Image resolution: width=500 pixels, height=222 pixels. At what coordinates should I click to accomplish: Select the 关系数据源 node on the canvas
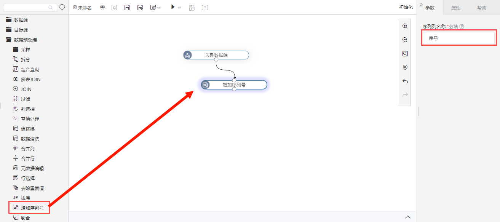216,55
